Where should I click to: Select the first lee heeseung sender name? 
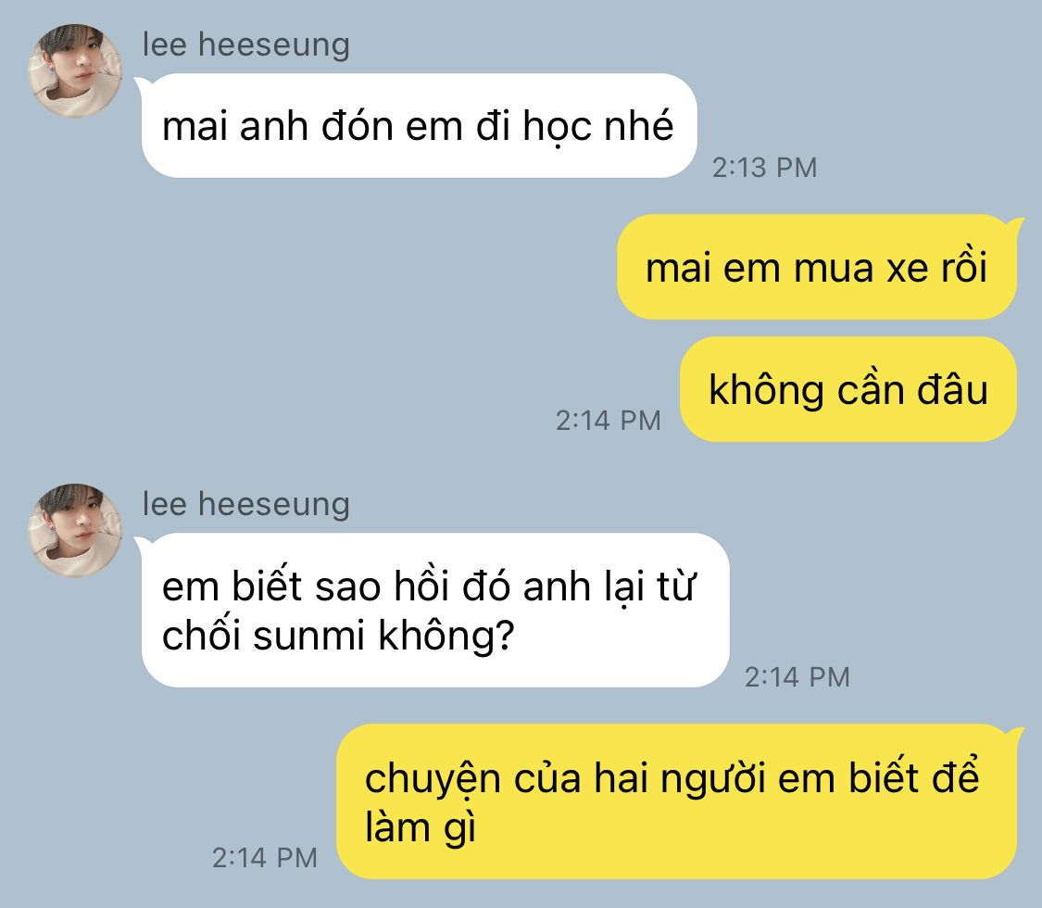click(x=245, y=45)
